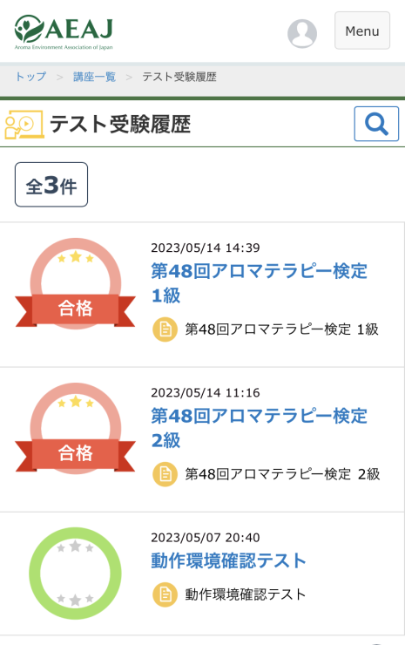Open 第48回アロマテラピー検定 1級 title link
The width and height of the screenshot is (405, 645).
click(x=259, y=283)
